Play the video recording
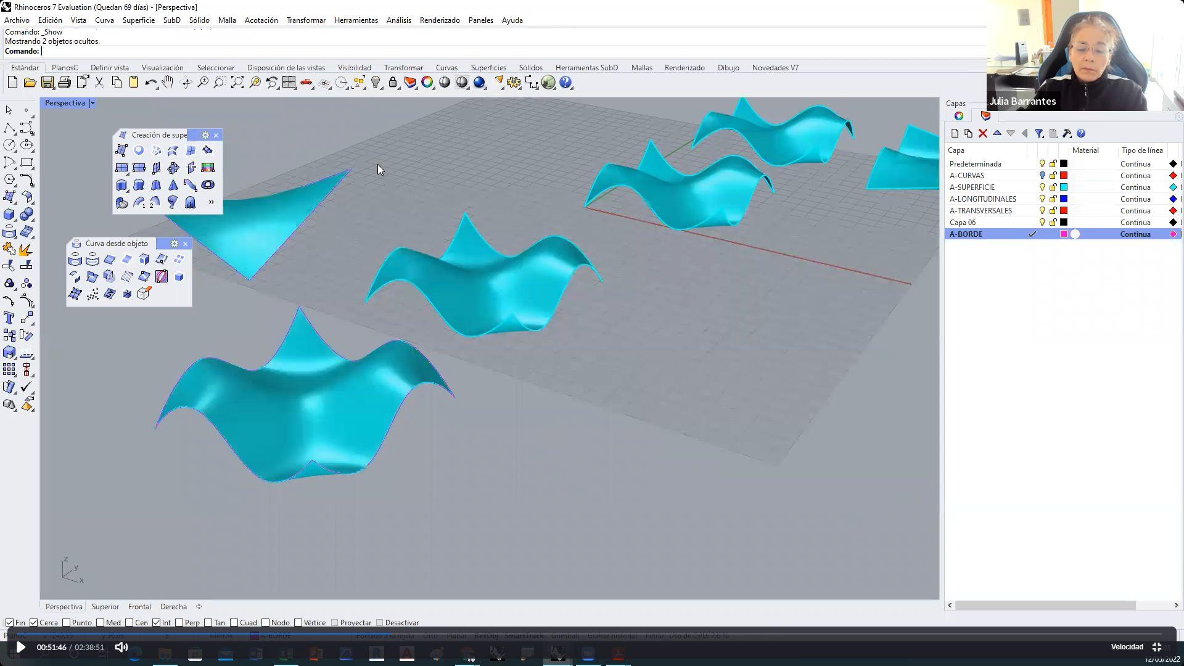The width and height of the screenshot is (1184, 666). pos(20,647)
